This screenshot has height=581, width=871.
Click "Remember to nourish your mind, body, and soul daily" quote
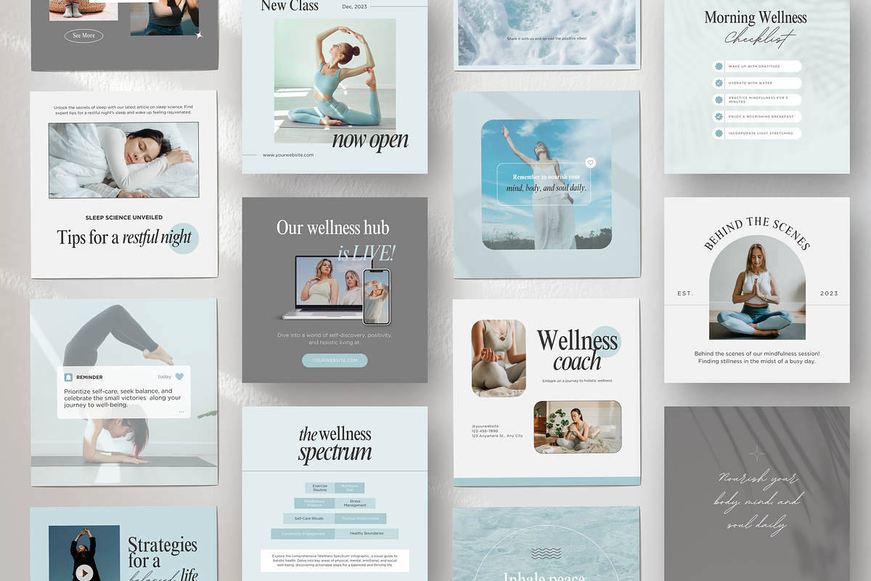547,182
